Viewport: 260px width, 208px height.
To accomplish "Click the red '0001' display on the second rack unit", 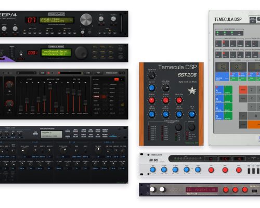I will (32, 53).
